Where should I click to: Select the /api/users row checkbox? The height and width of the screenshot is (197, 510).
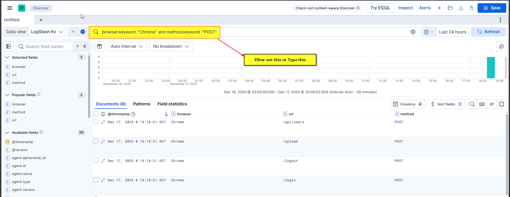tap(96, 122)
